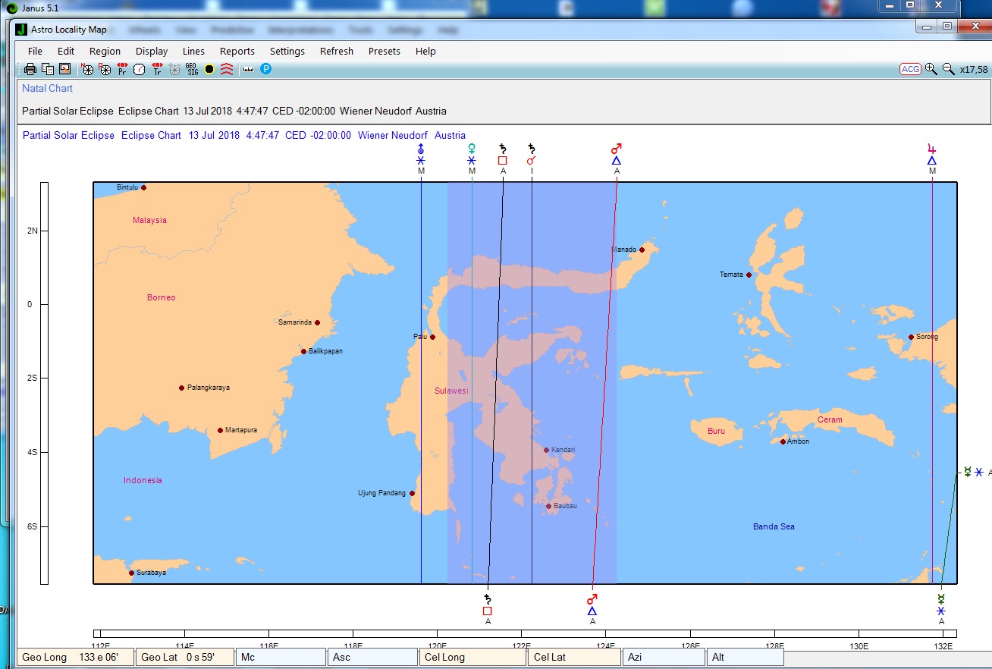The image size is (992, 669).
Task: Select the ruler measurement tool
Action: (x=248, y=70)
